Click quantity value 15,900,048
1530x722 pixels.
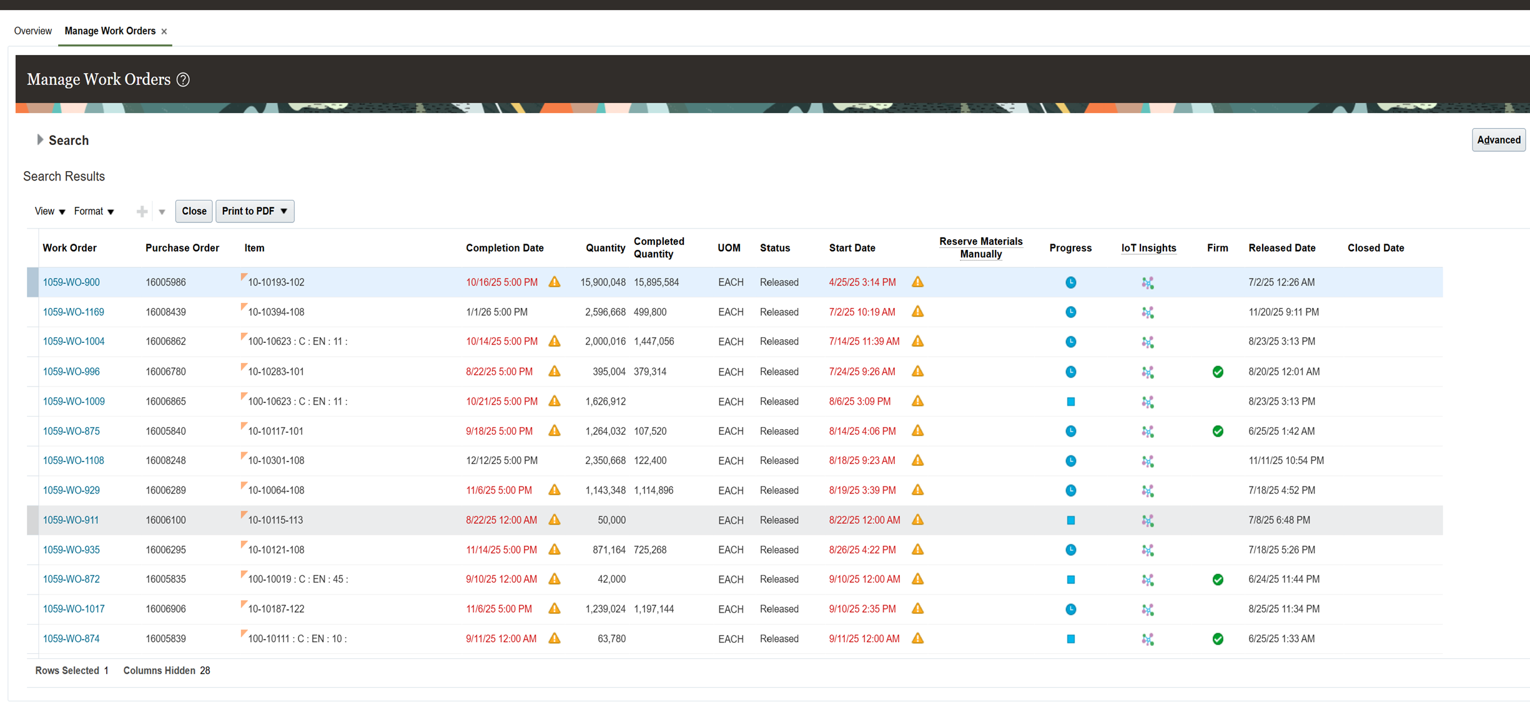(x=603, y=282)
